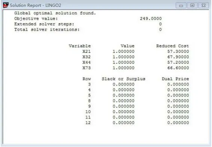
Task: Click the LINGO application icon in title bar
Action: point(6,5)
